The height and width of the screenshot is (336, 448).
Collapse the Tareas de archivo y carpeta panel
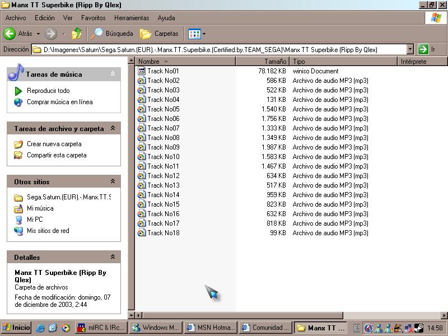[113, 128]
